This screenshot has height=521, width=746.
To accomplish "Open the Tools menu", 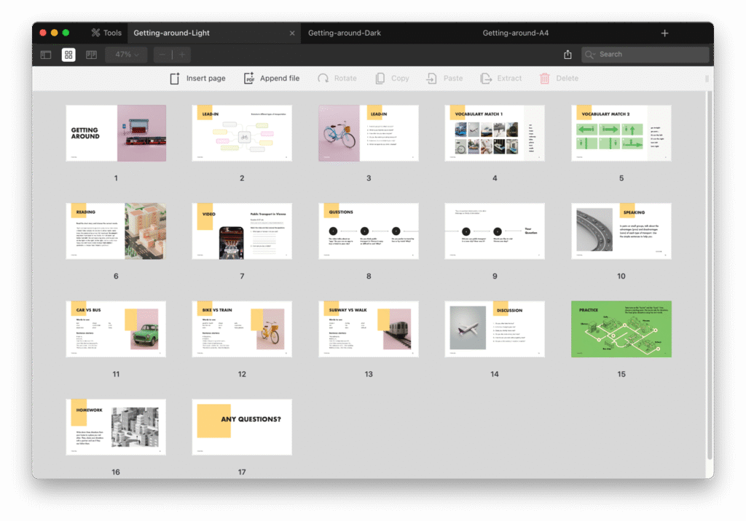I will pyautogui.click(x=106, y=33).
